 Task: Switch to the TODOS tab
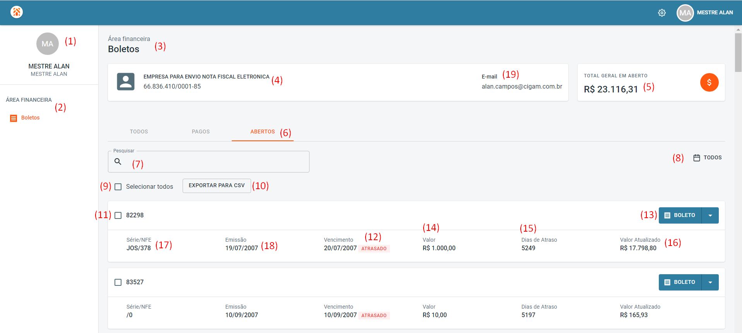(x=139, y=132)
